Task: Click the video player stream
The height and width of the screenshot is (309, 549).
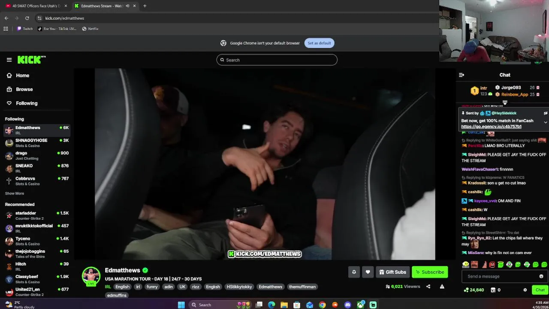Action: (265, 164)
